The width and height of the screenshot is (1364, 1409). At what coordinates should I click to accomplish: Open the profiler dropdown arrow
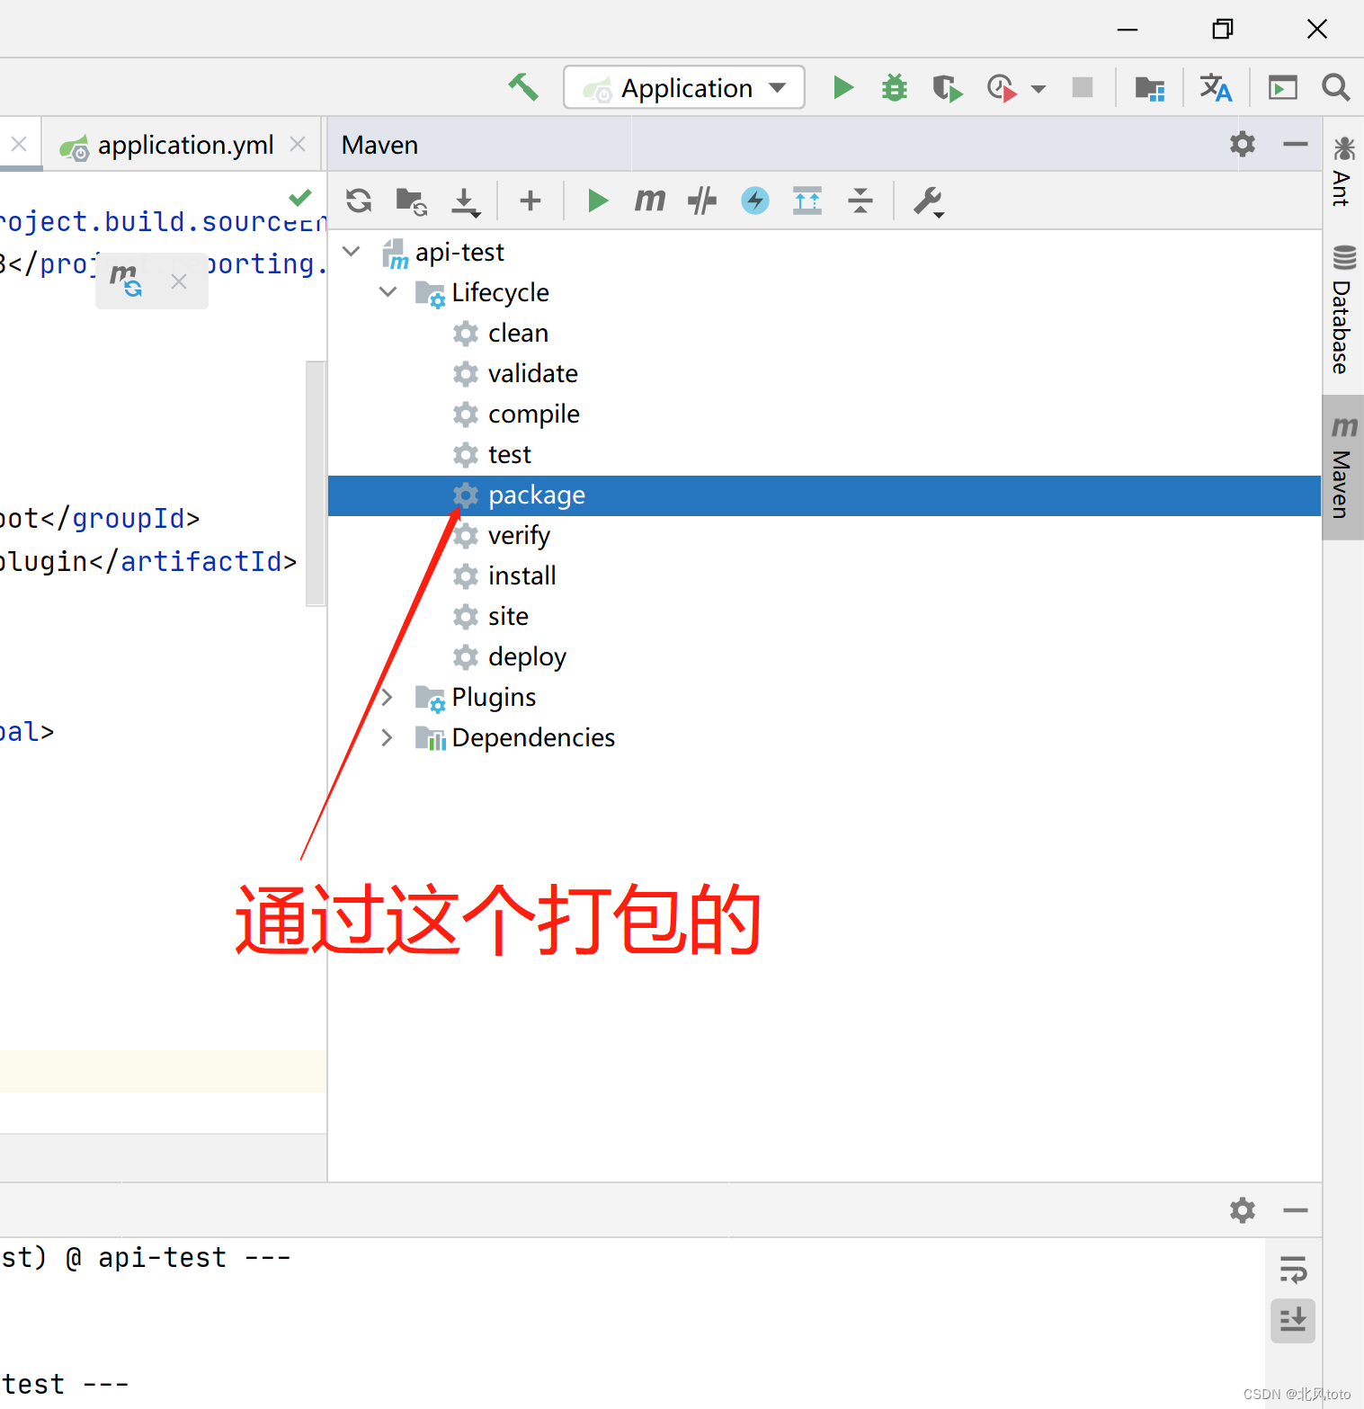pos(1039,89)
